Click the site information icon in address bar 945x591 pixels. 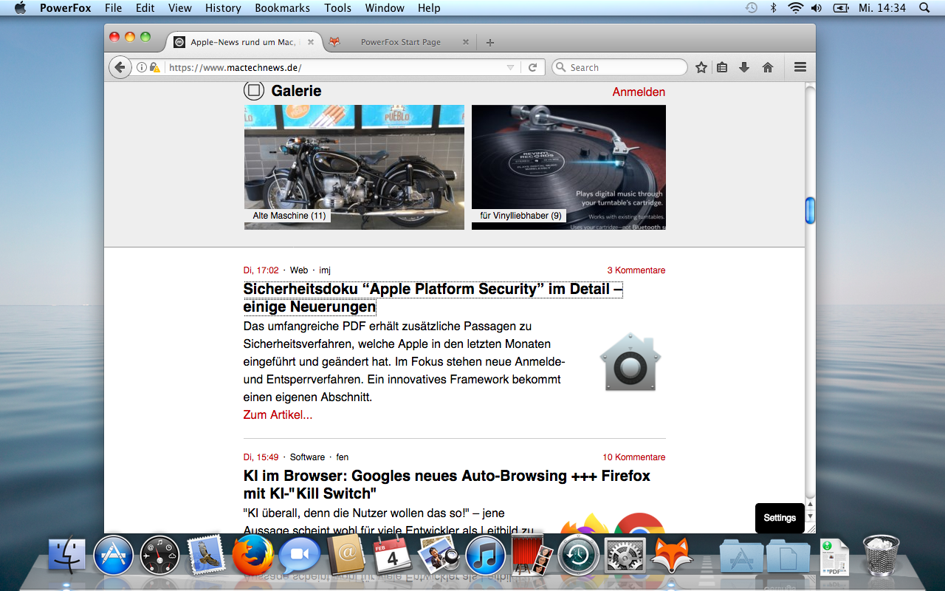(141, 67)
